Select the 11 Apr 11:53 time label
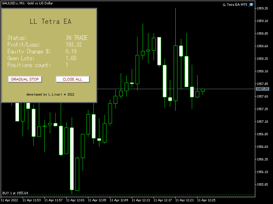 tap(32, 200)
